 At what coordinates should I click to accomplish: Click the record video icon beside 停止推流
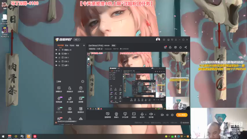pyautogui.click(x=162, y=115)
